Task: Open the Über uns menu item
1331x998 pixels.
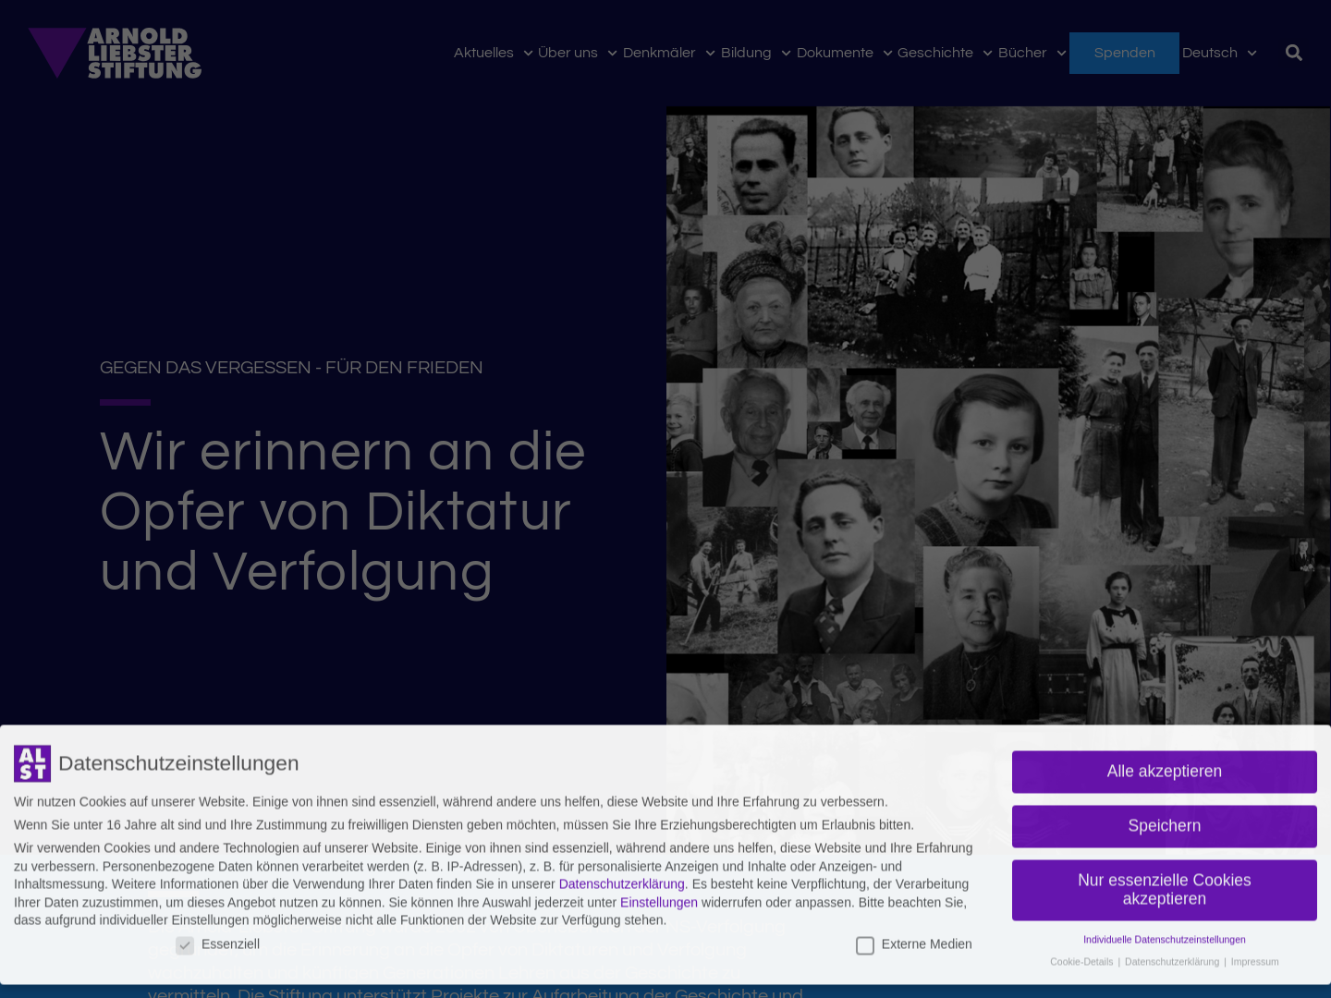Action: click(x=568, y=53)
